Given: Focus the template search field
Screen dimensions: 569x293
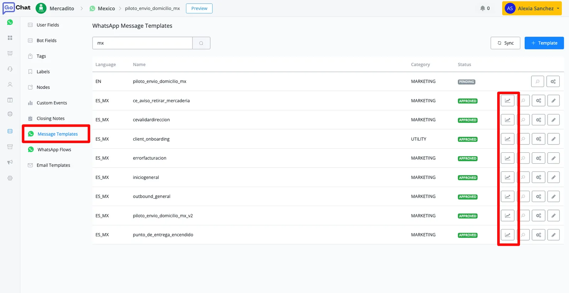Looking at the screenshot, I should coord(142,43).
